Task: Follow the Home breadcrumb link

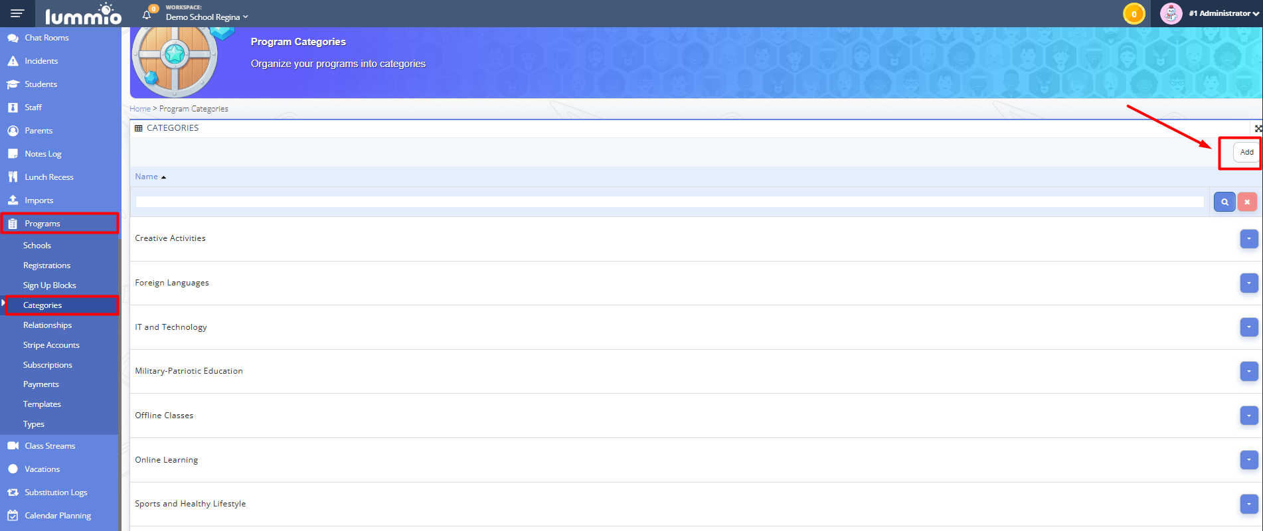Action: pyautogui.click(x=140, y=109)
